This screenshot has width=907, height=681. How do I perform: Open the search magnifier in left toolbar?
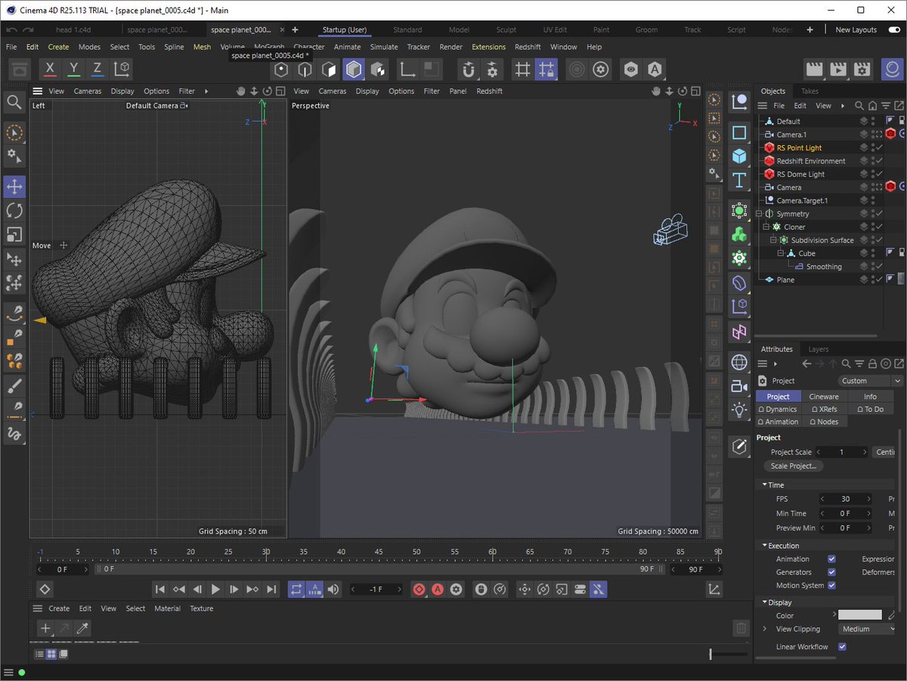pos(14,102)
